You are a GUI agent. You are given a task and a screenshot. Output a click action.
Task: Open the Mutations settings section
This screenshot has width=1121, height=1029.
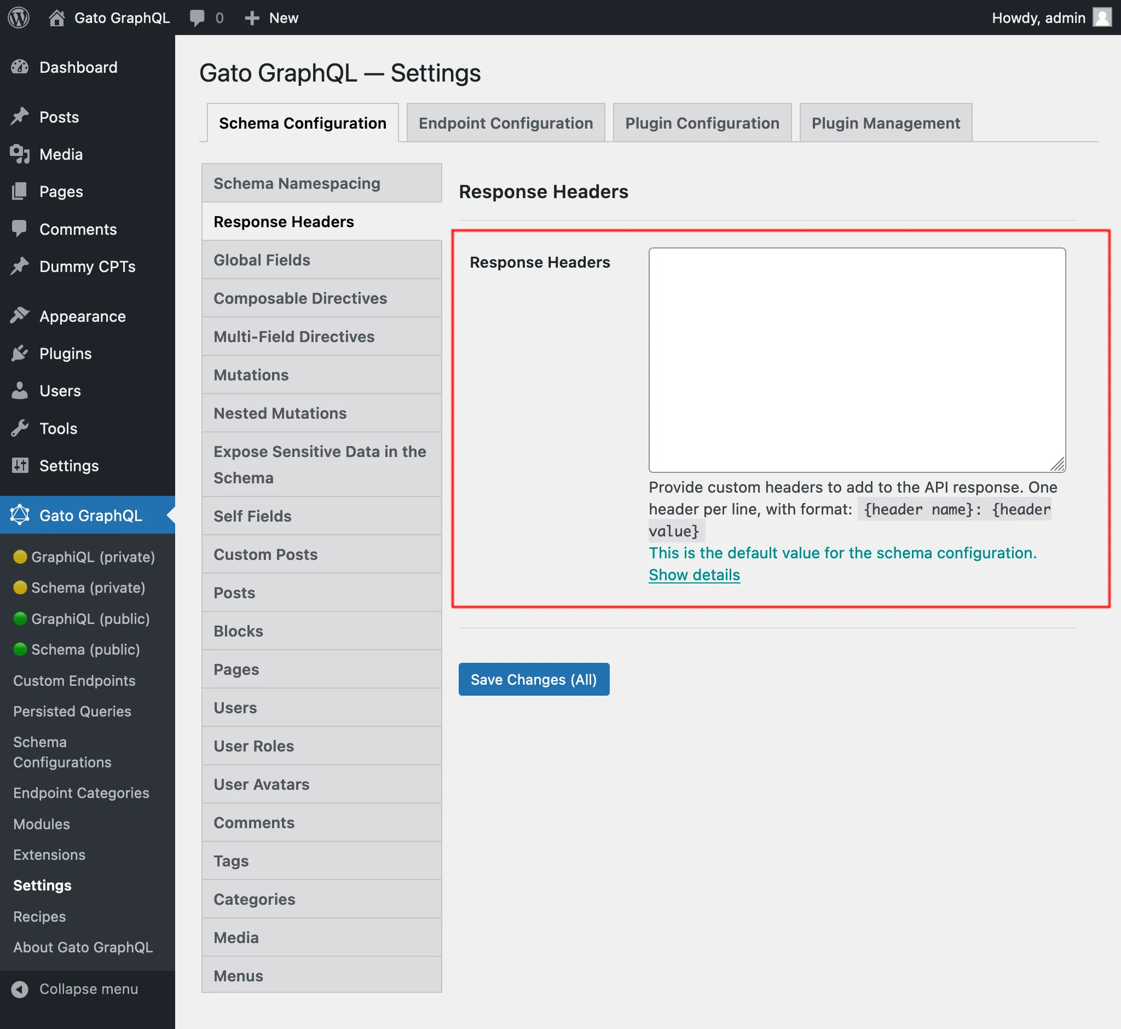pyautogui.click(x=322, y=375)
